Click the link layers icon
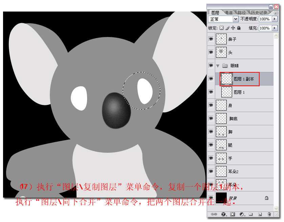The image size is (284, 222). pos(214,214)
